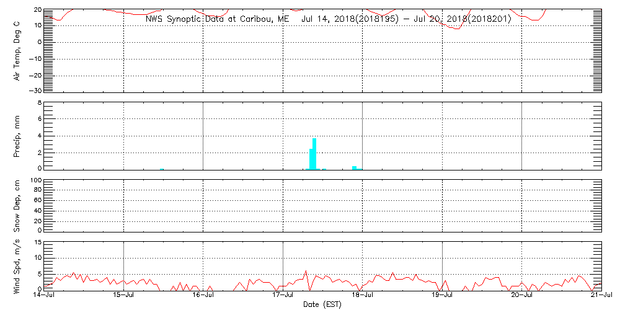Image resolution: width=620 pixels, height=310 pixels.
Task: Select the 15-Jul date tick label
Action: tap(124, 296)
